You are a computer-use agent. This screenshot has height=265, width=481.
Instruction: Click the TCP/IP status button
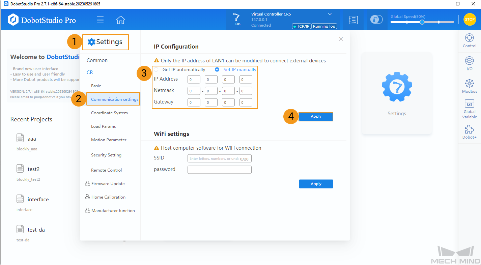[301, 26]
